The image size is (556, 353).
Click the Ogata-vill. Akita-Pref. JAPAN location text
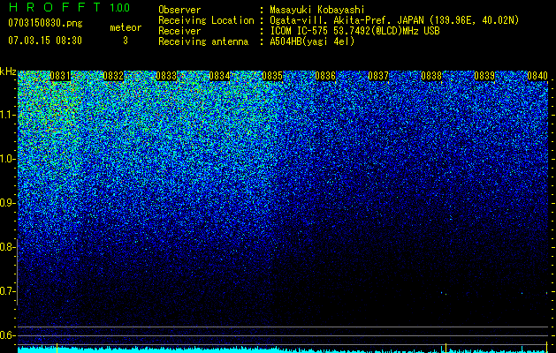coord(394,20)
